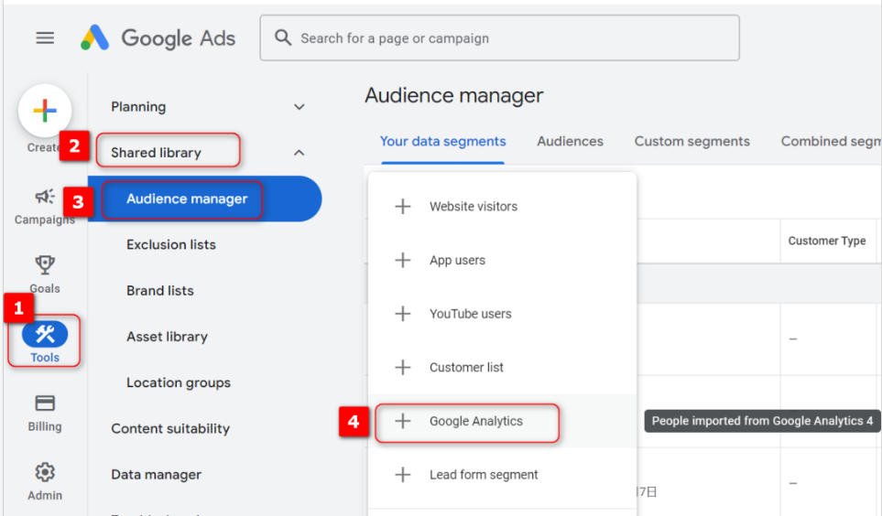Image resolution: width=882 pixels, height=516 pixels.
Task: Switch to the Custom segments tab
Action: pos(691,141)
